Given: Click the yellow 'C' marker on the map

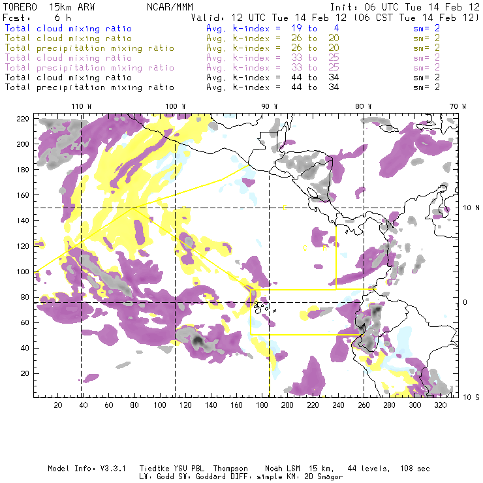Looking at the screenshot, I should (305, 248).
